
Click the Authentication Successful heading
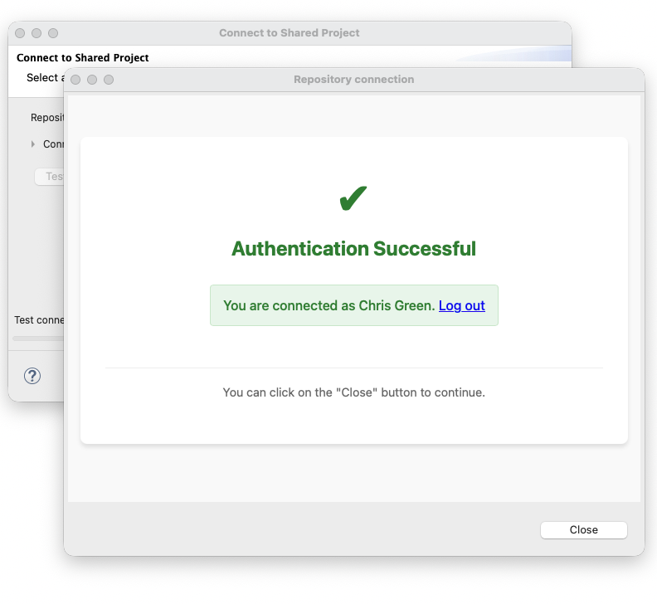pyautogui.click(x=353, y=248)
